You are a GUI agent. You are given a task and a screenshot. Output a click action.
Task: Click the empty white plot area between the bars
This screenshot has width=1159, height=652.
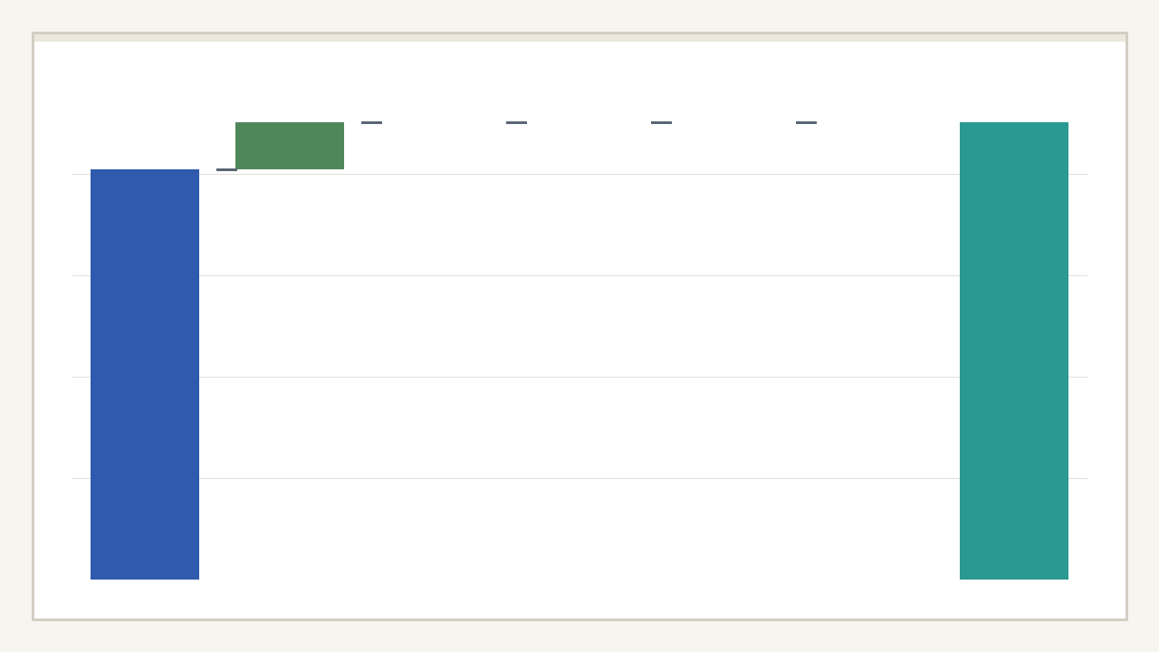click(579, 326)
